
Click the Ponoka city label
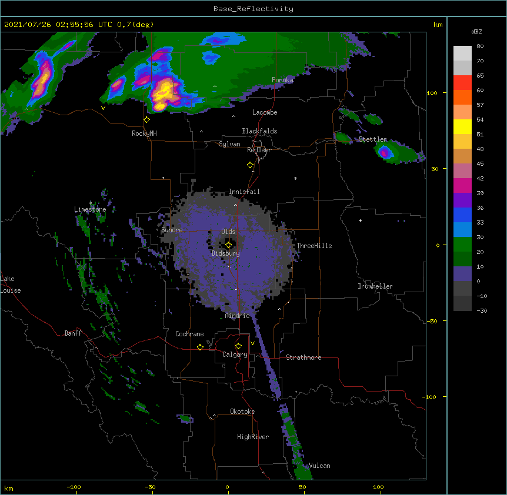pos(282,80)
